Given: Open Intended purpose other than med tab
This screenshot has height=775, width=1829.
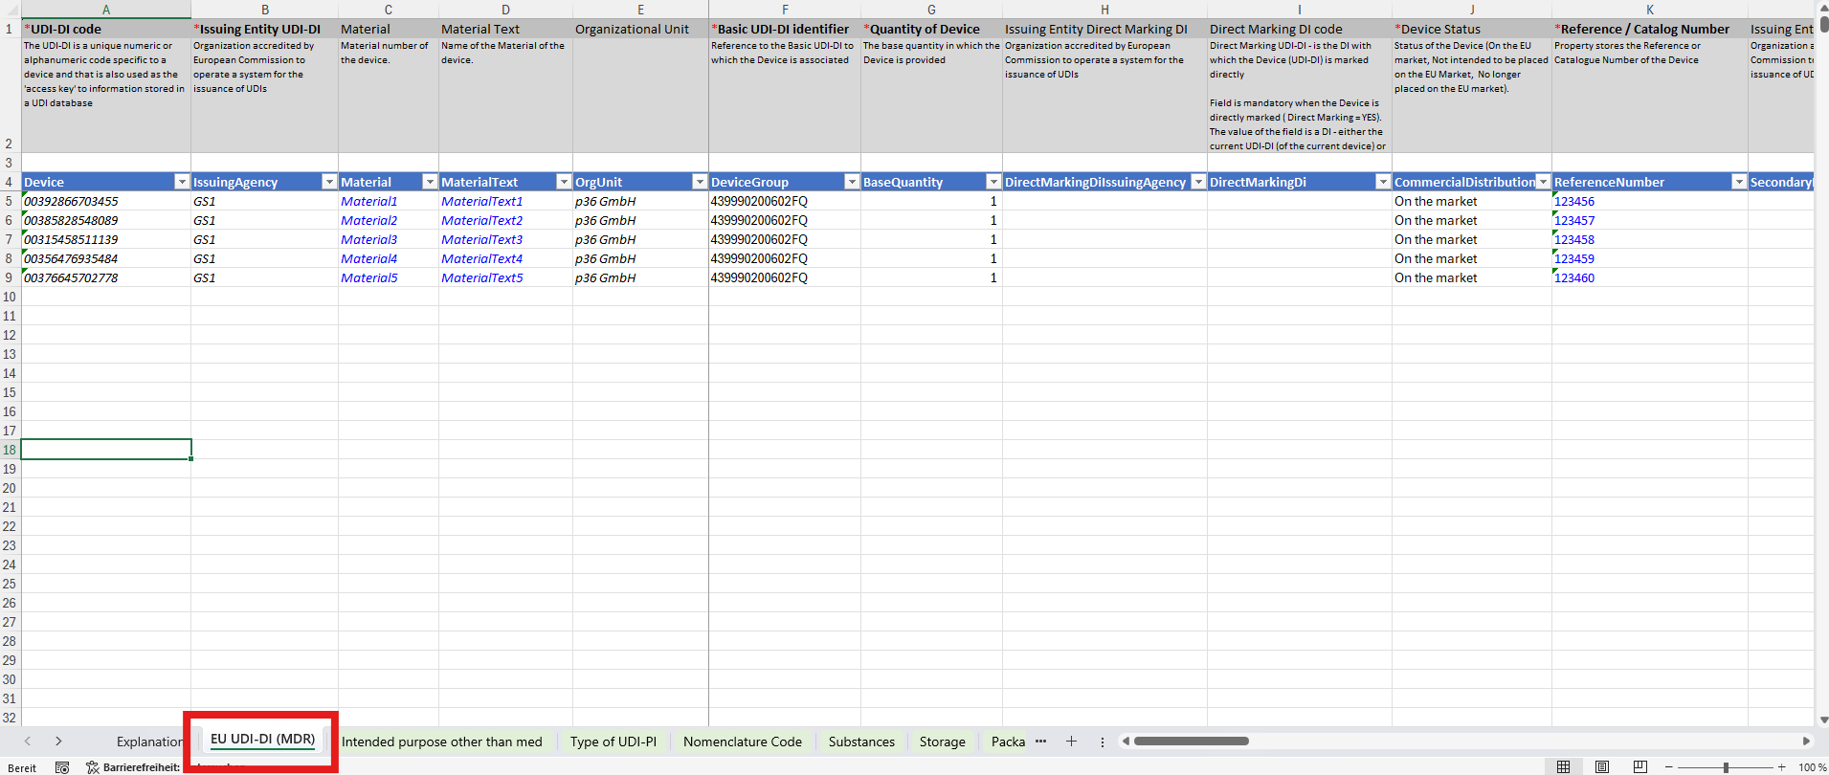Looking at the screenshot, I should point(441,742).
